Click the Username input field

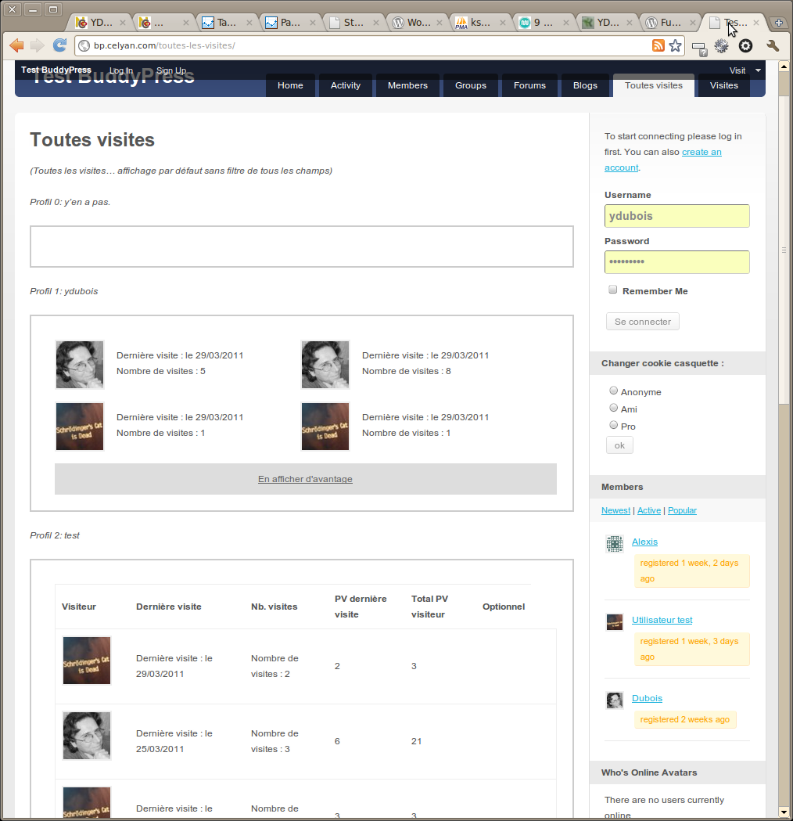point(677,216)
